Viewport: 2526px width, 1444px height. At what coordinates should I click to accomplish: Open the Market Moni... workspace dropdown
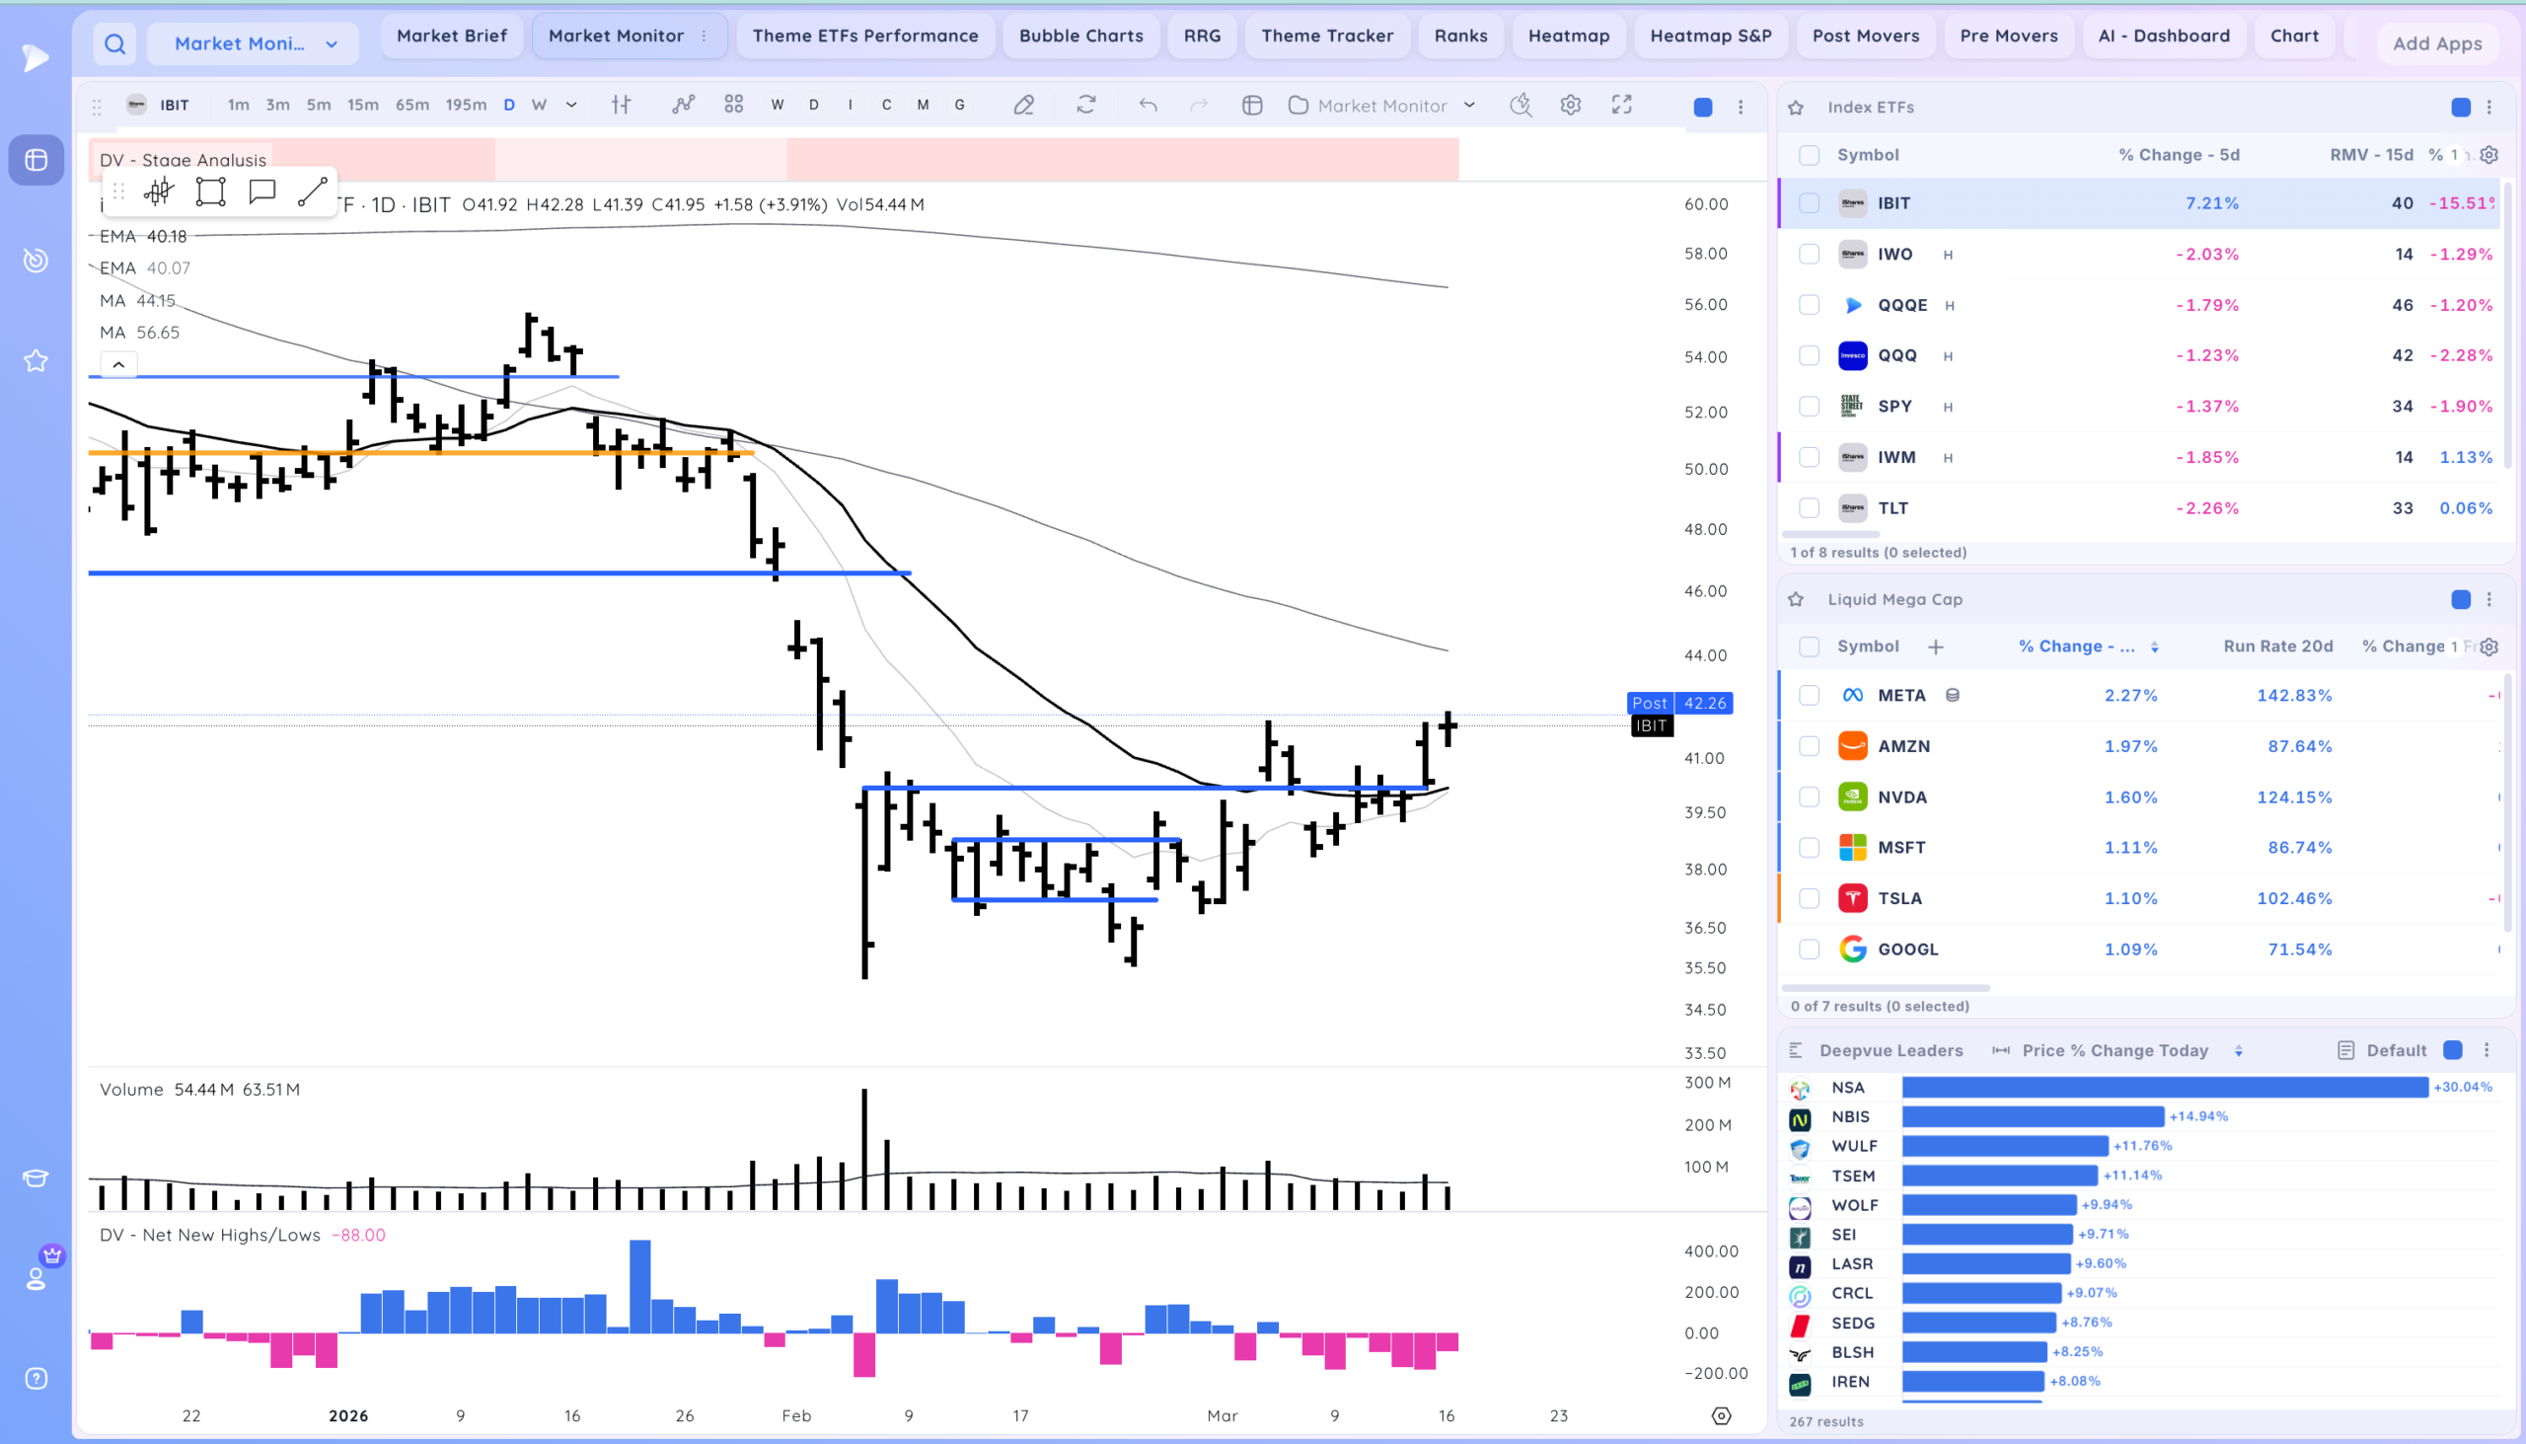(x=254, y=43)
